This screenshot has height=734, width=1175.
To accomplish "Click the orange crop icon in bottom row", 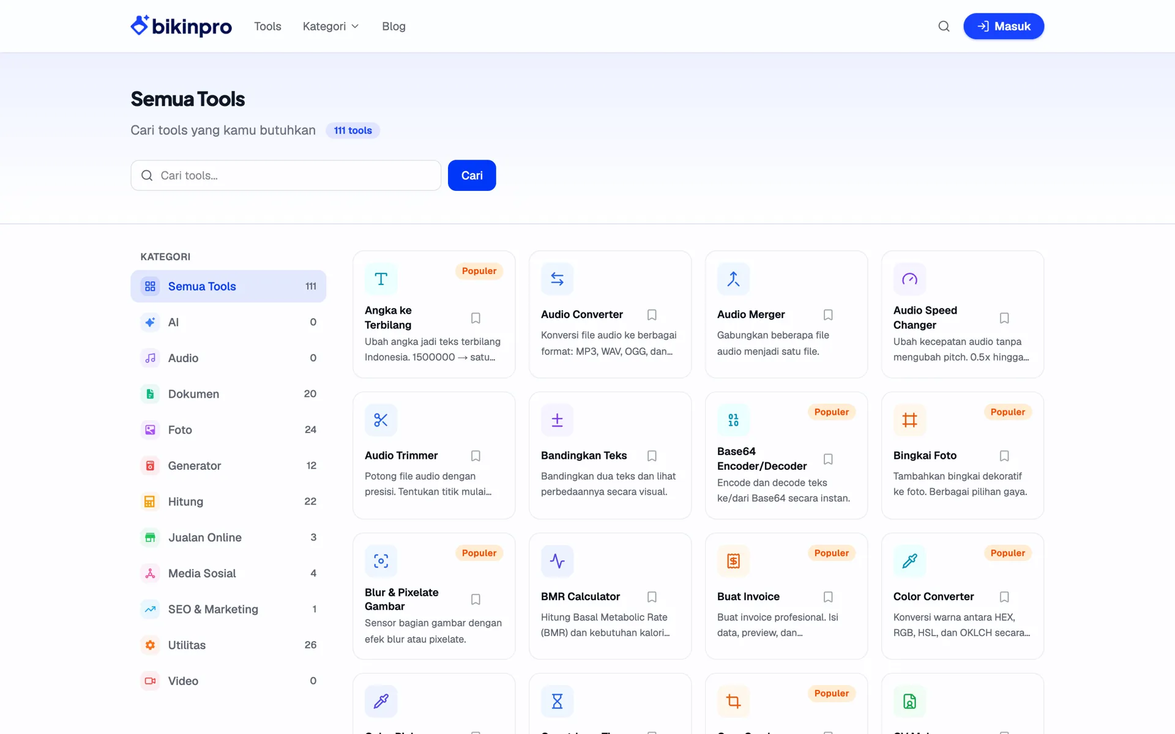I will coord(733,701).
